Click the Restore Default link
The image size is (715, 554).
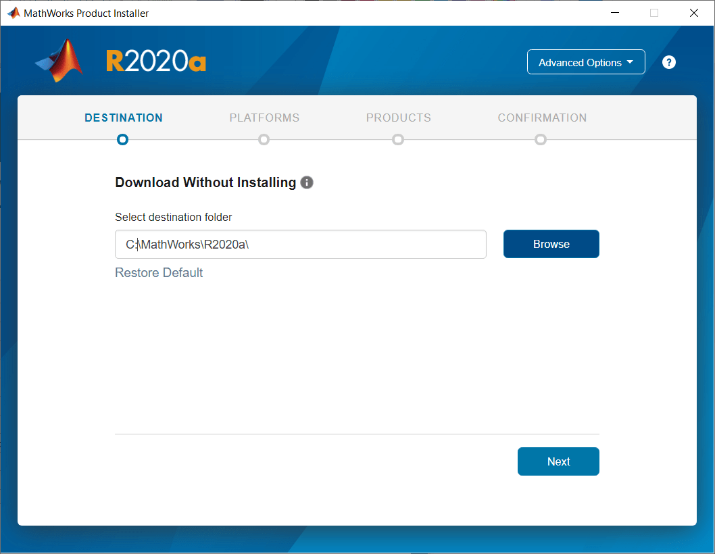[159, 272]
